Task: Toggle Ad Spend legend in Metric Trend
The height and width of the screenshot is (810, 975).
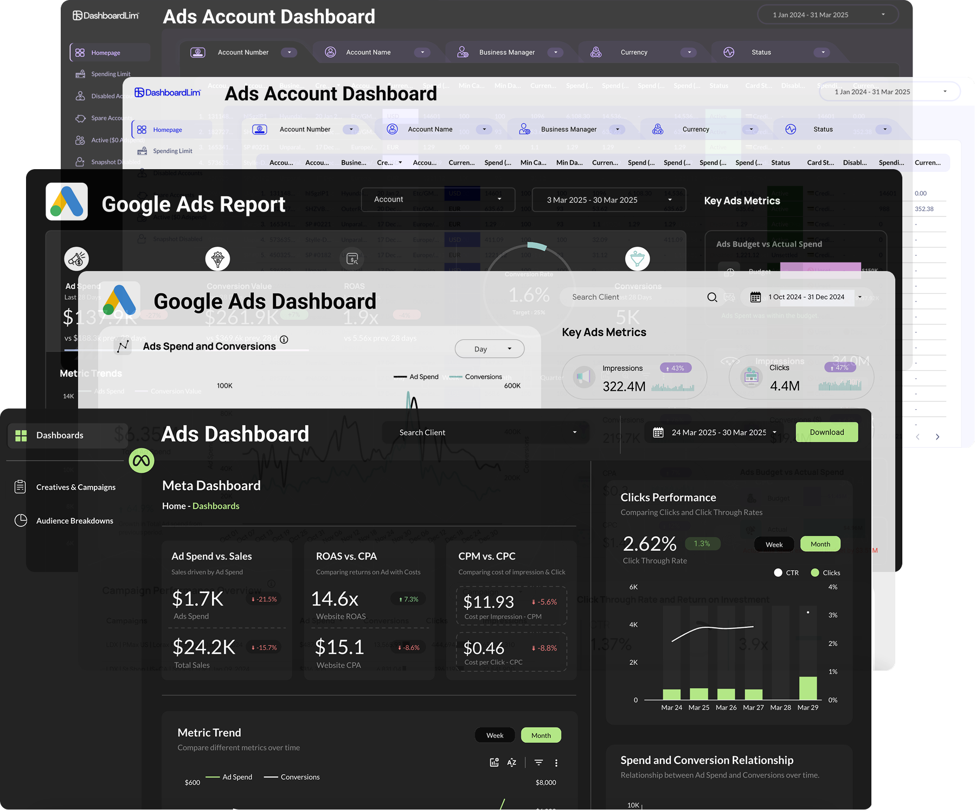Action: pyautogui.click(x=229, y=777)
